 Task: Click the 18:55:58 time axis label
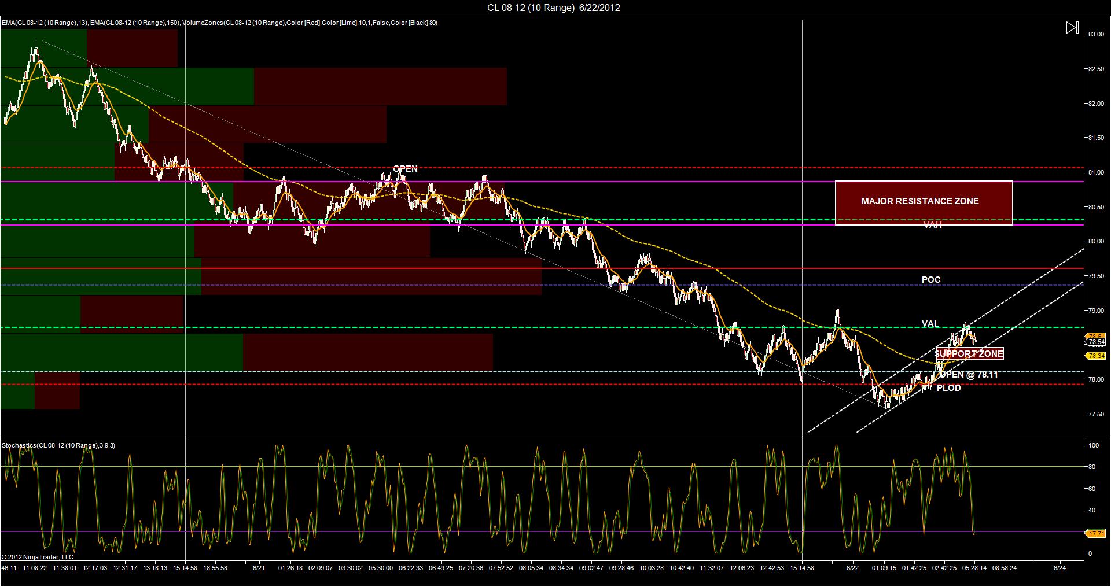click(215, 568)
